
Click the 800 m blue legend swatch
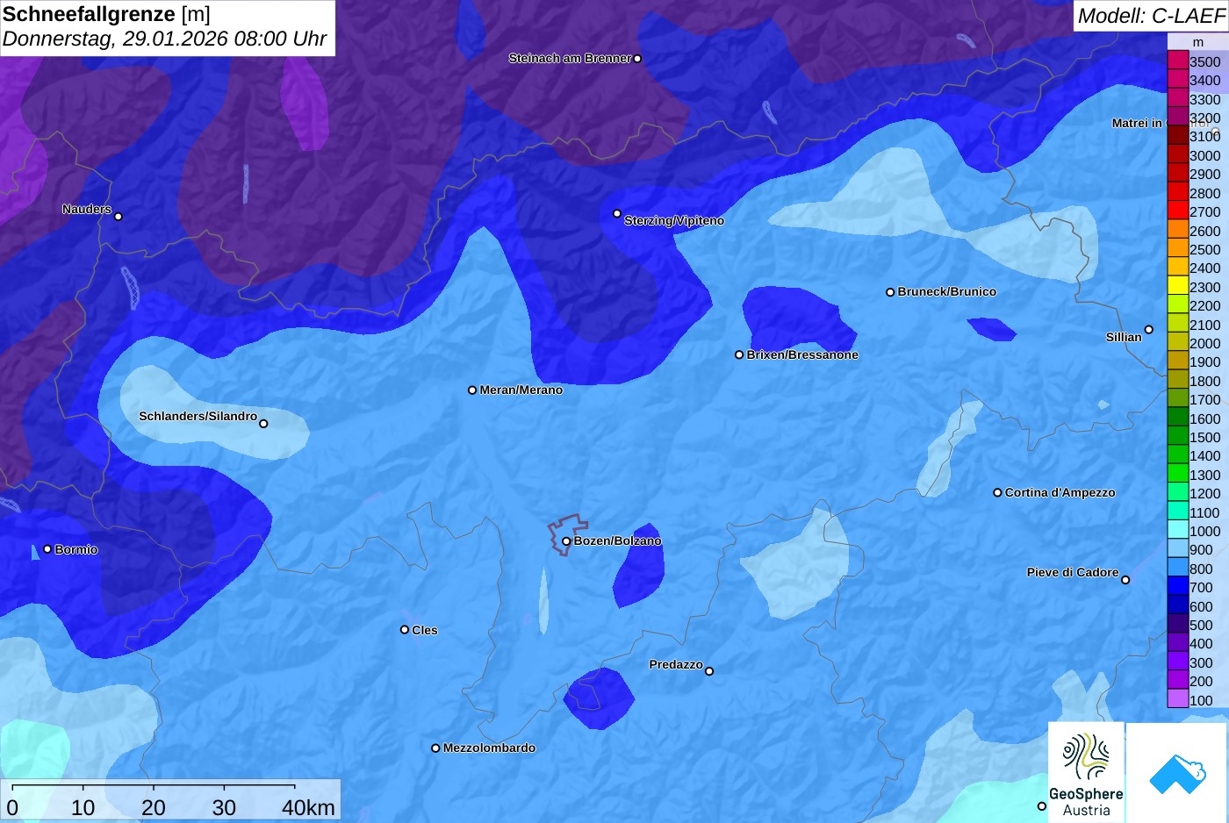pos(1178,568)
